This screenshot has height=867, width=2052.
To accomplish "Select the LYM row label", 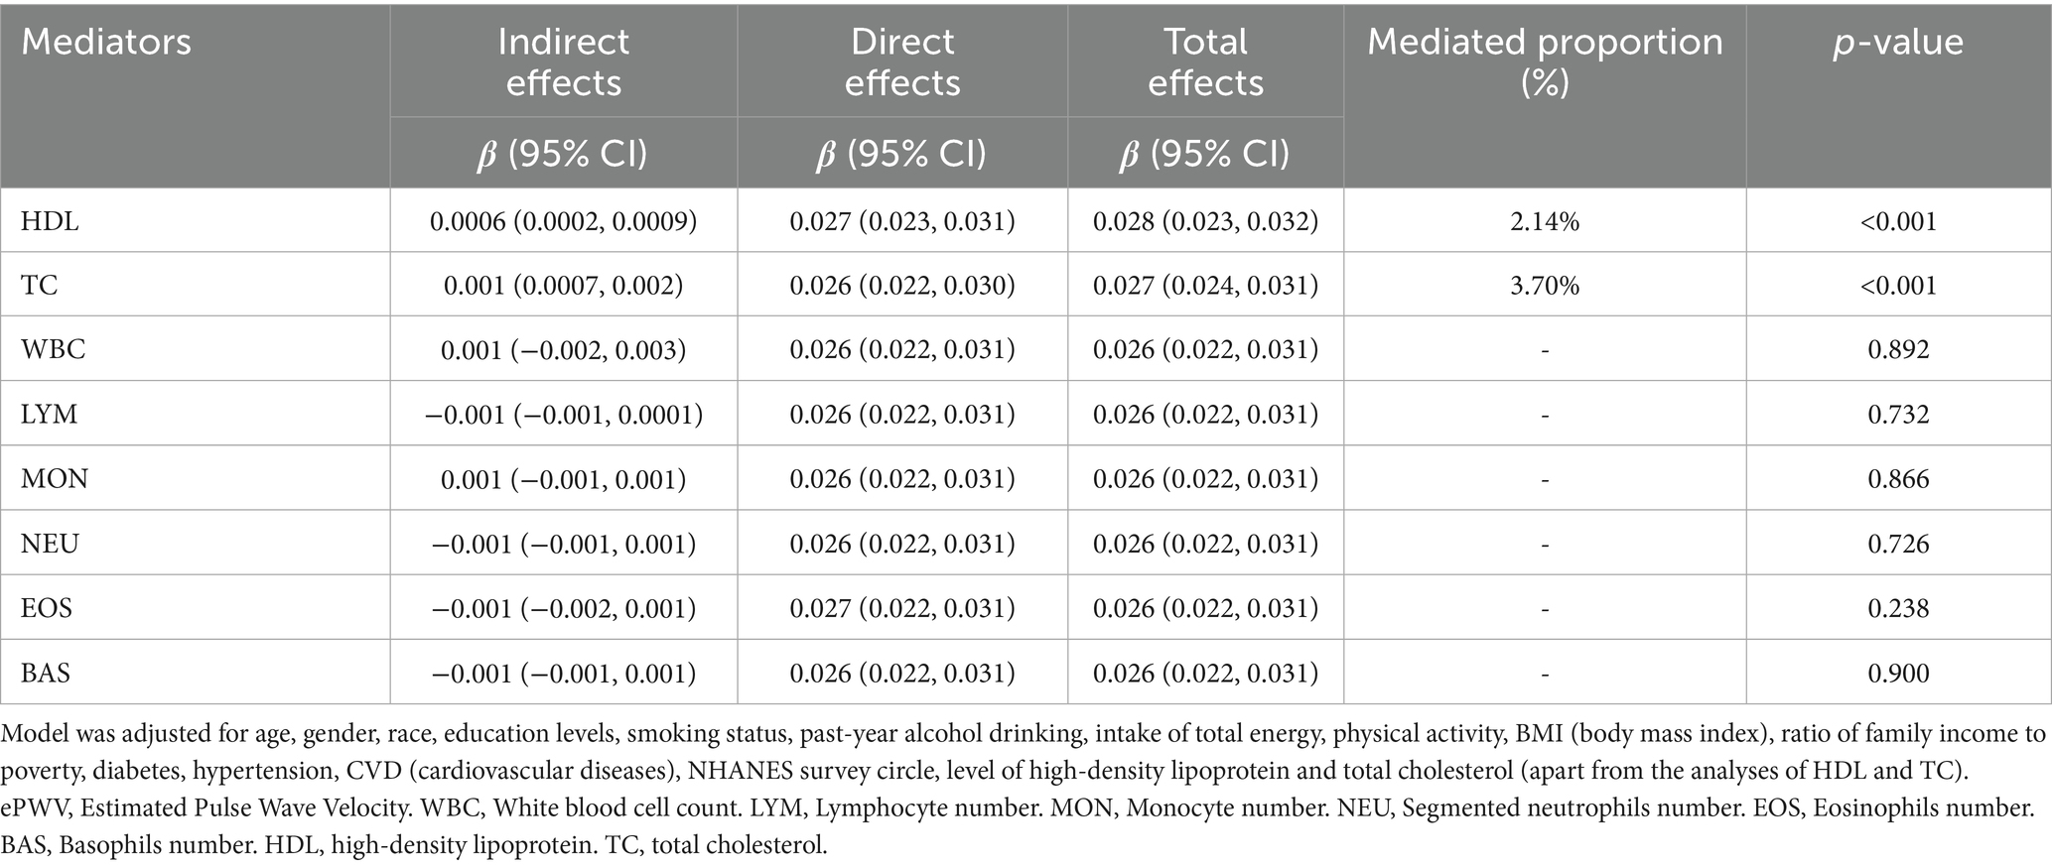I will 50,415.
